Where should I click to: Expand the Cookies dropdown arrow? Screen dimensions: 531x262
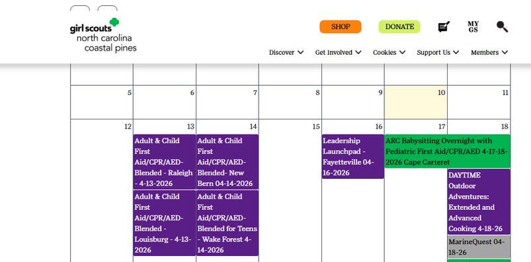(x=402, y=52)
